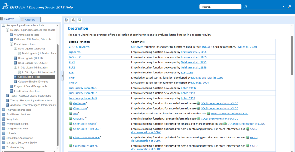Follow the Muegge and Martin, 1999 reference

tap(207, 78)
